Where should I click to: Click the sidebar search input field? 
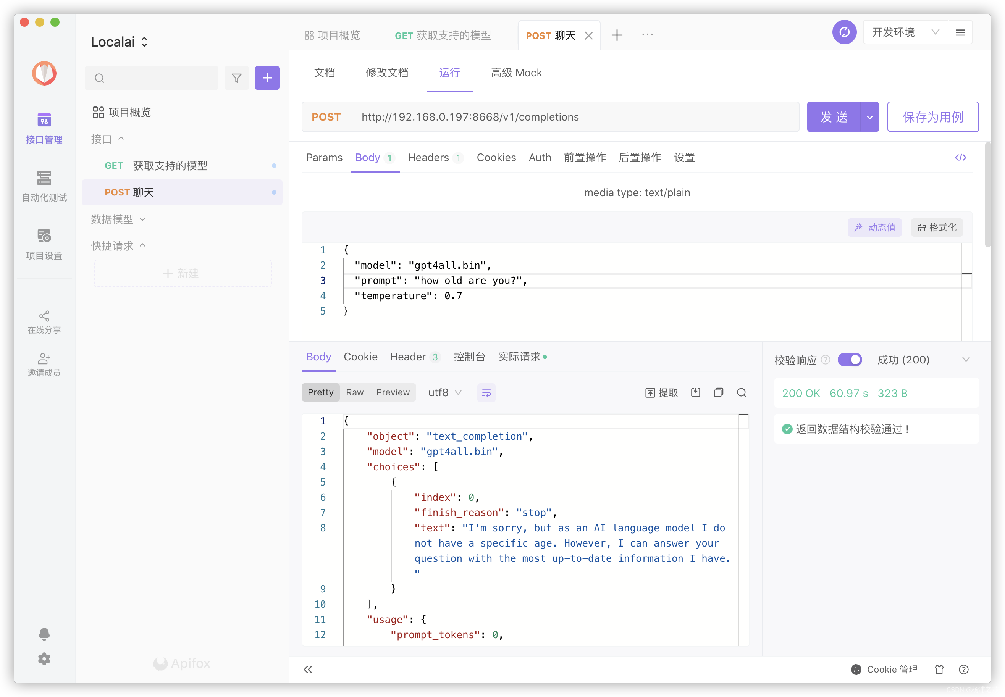(x=151, y=78)
